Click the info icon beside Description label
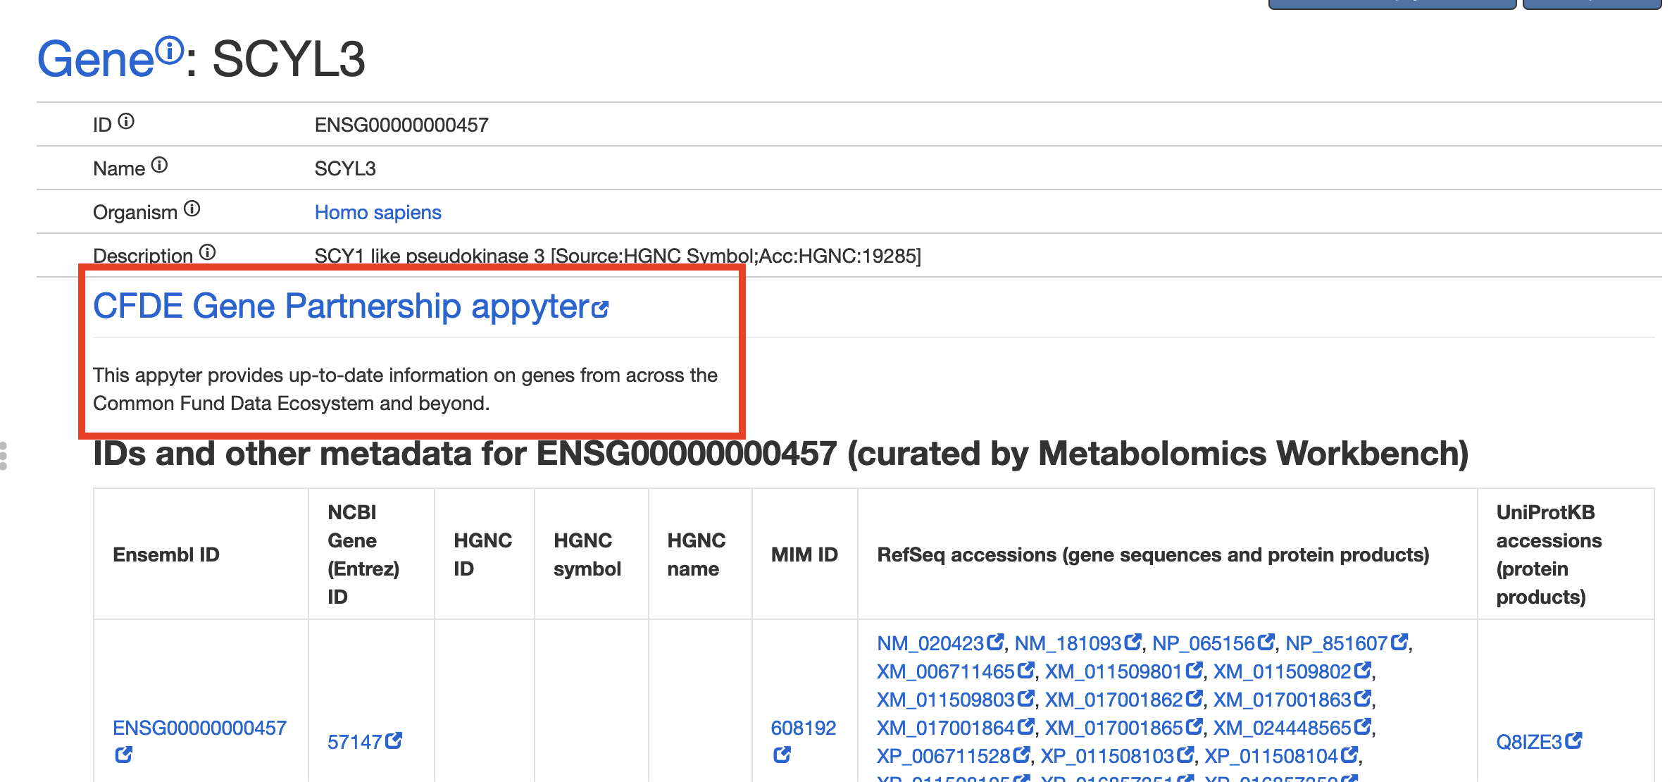The image size is (1672, 782). pos(208,252)
